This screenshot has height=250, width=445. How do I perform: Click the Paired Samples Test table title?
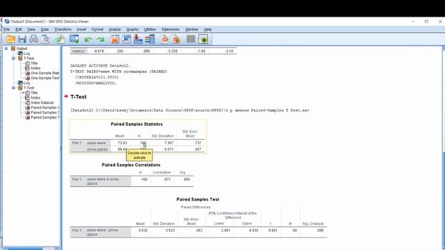(197, 199)
